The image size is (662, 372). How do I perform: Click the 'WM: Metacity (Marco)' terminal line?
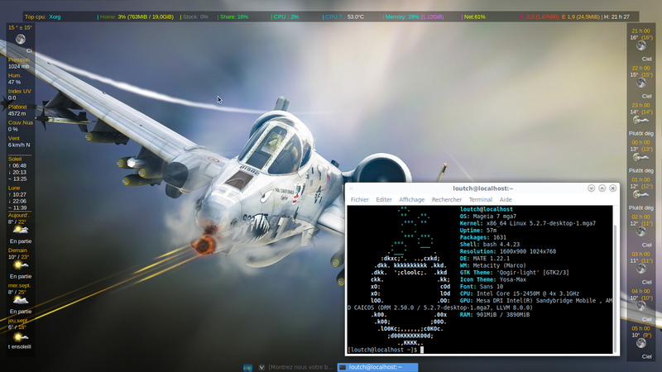(492, 265)
